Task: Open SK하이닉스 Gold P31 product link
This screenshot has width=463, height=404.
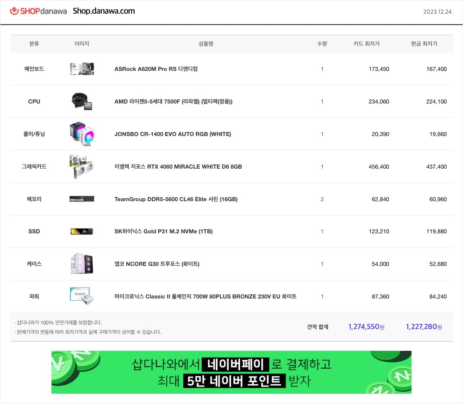Action: click(x=163, y=231)
